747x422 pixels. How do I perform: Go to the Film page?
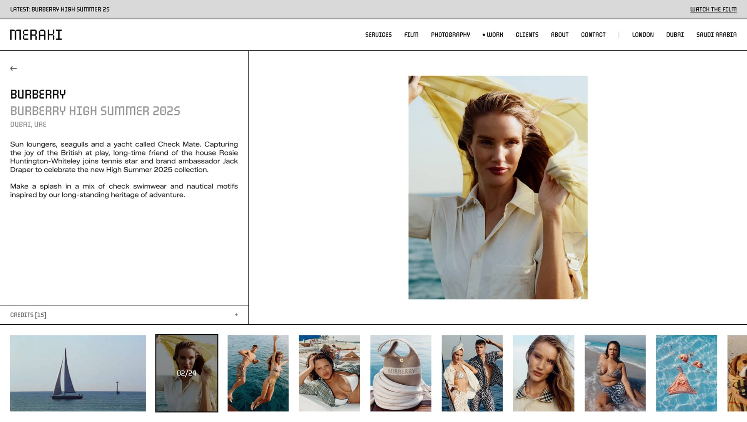(x=411, y=35)
